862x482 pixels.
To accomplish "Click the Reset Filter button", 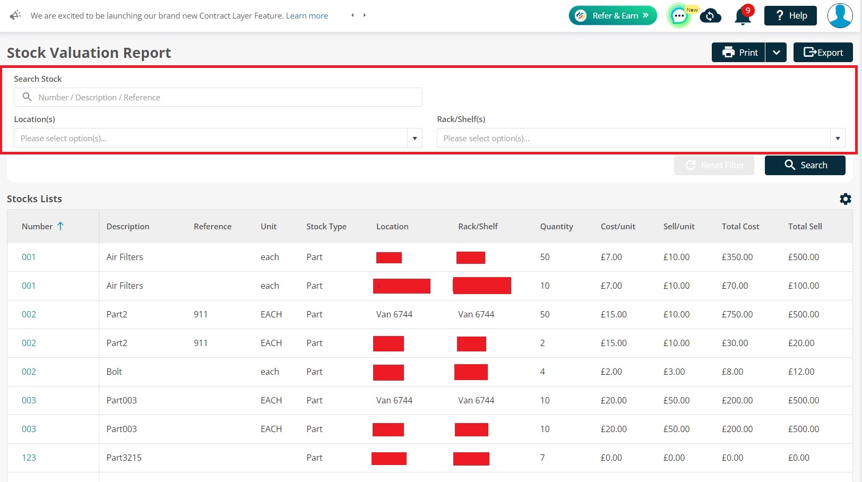I will (x=714, y=165).
